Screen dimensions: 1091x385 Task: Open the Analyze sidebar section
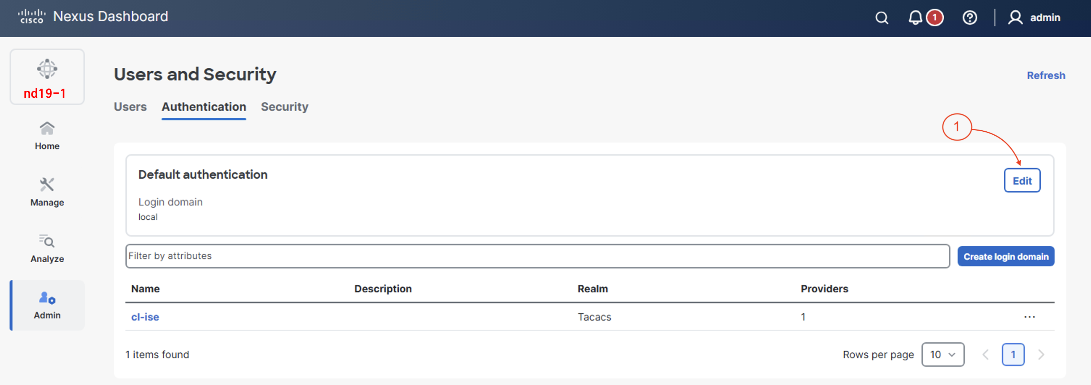point(47,249)
